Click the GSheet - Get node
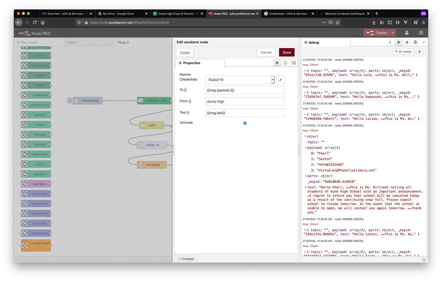 click(154, 100)
